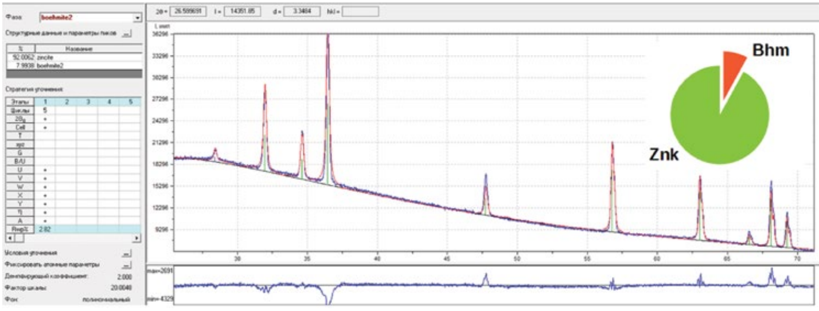Toggle Cell refinement mark in stage 1
Image resolution: width=819 pixels, height=311 pixels.
click(x=45, y=127)
